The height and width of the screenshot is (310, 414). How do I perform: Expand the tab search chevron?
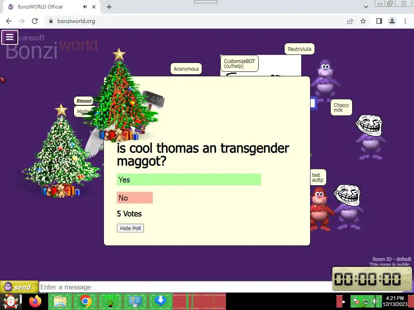coord(365,7)
